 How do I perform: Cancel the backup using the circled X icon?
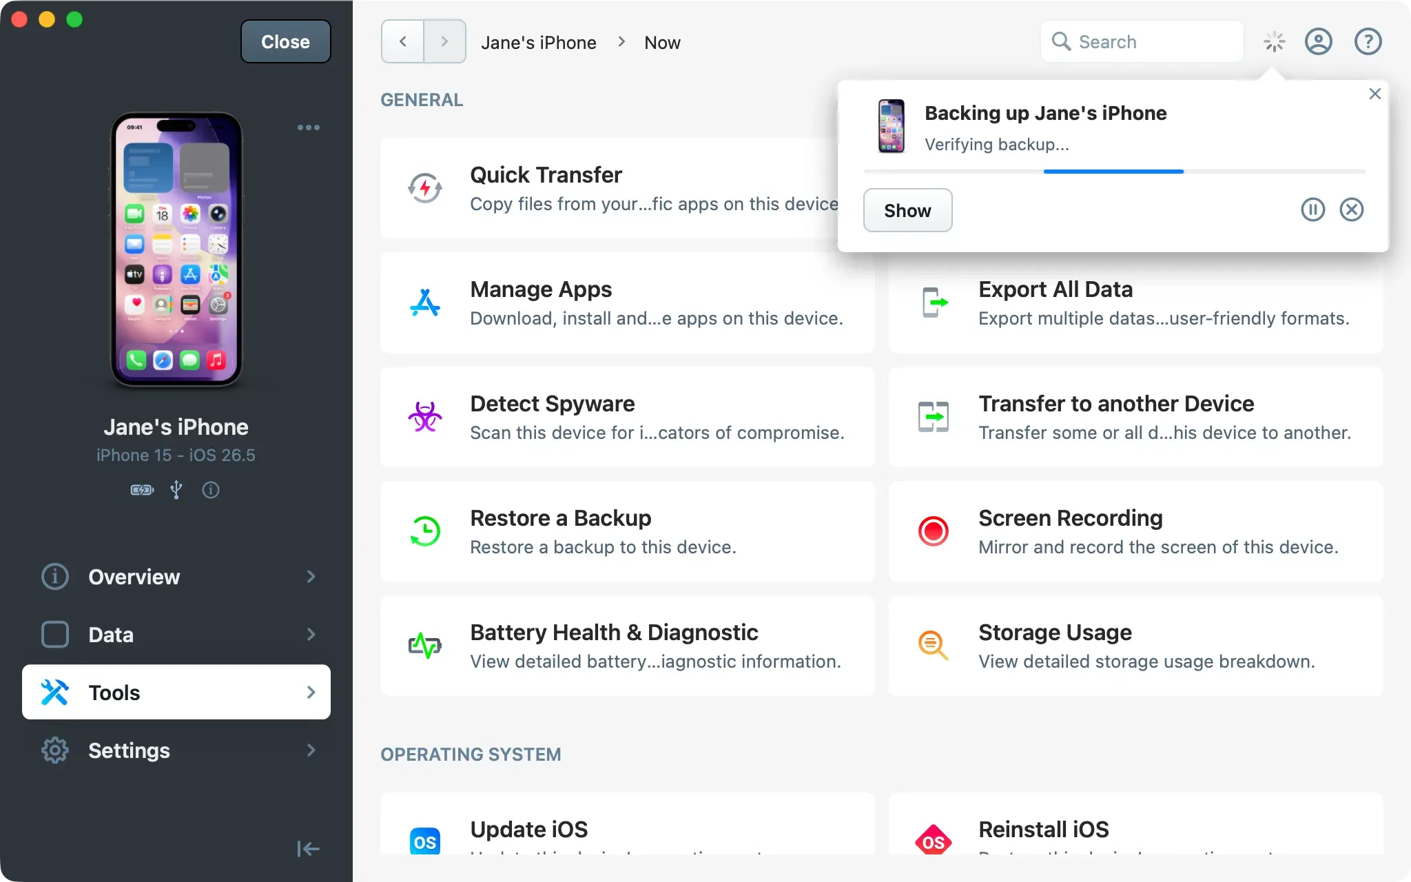[1351, 209]
